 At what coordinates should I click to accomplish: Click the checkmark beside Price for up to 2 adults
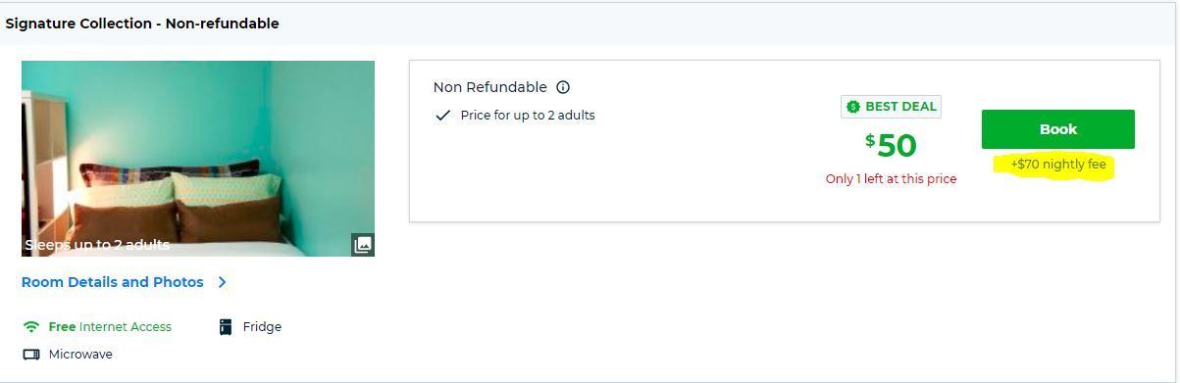442,116
